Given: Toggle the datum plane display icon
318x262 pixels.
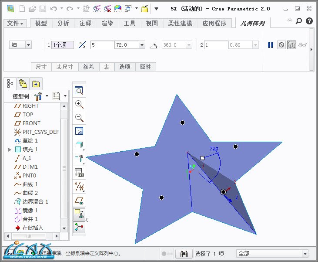Looking at the screenshot, I should pyautogui.click(x=79, y=200).
